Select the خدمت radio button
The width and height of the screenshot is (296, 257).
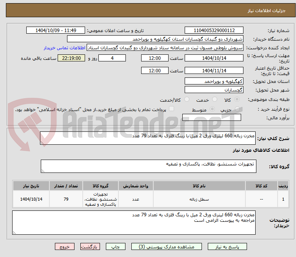[214, 99]
